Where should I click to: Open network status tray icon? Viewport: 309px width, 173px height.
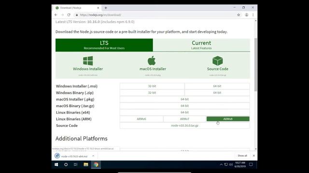click(x=226, y=164)
